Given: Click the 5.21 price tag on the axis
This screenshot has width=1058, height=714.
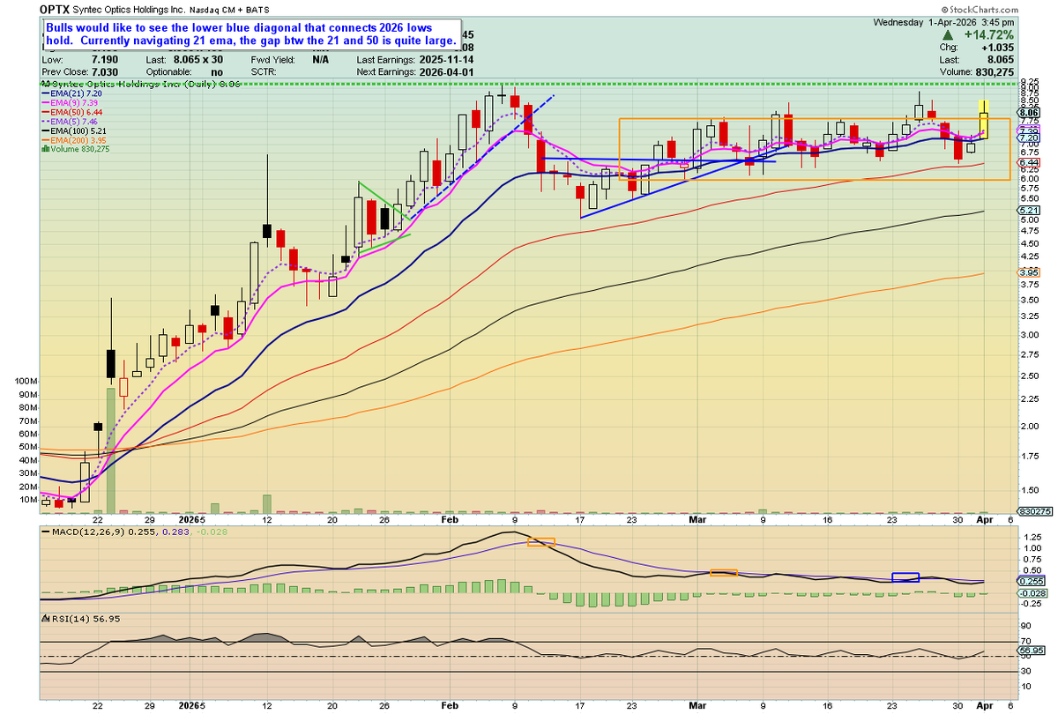Looking at the screenshot, I should point(1028,212).
